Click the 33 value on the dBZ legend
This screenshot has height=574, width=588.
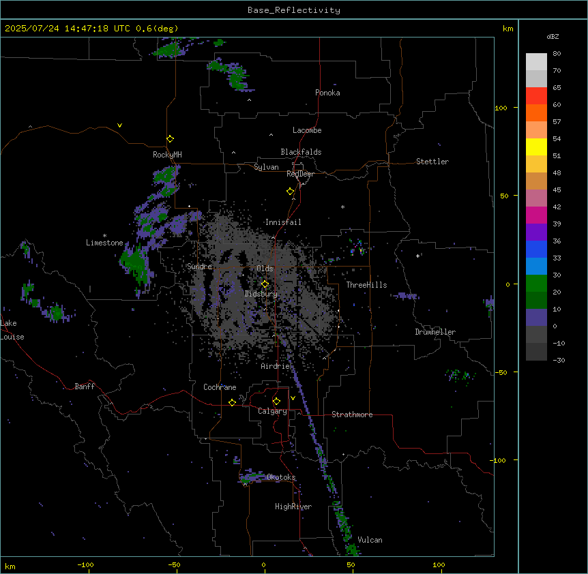coord(557,258)
